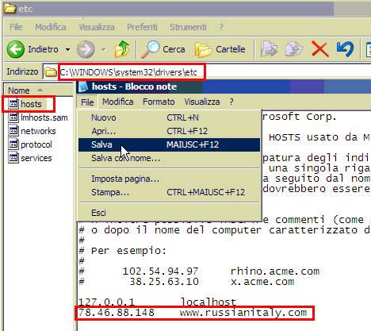Click the Move To folder icon
Screen dimensions: 371x331
click(x=269, y=49)
